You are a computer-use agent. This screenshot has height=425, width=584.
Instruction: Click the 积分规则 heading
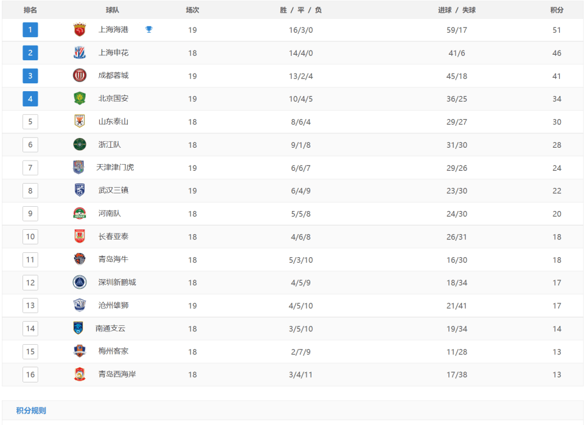click(31, 410)
